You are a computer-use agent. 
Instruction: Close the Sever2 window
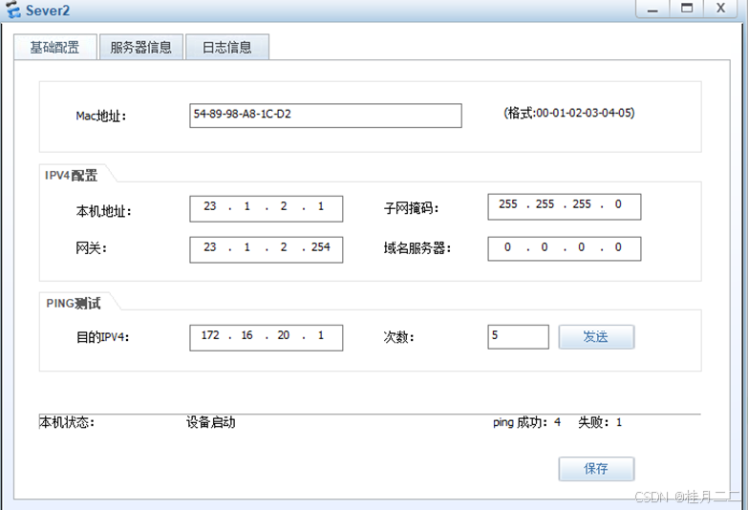point(721,9)
